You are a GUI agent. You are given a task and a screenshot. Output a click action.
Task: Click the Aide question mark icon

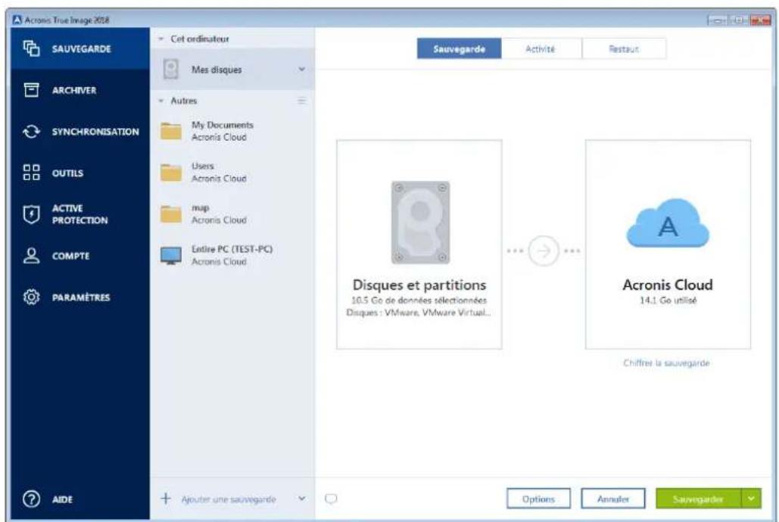pos(31,499)
